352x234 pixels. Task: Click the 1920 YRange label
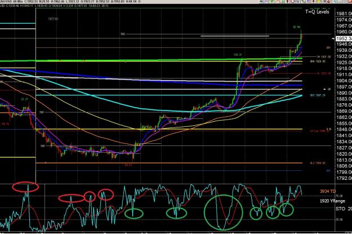pos(332,201)
